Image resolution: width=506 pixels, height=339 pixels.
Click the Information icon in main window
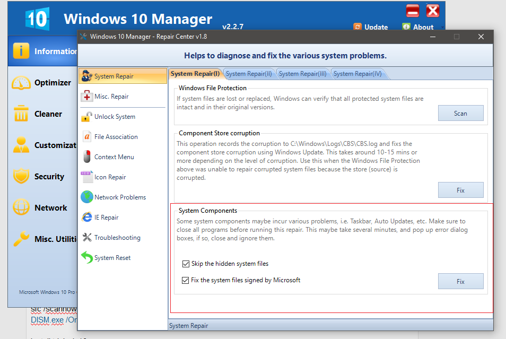tap(21, 51)
